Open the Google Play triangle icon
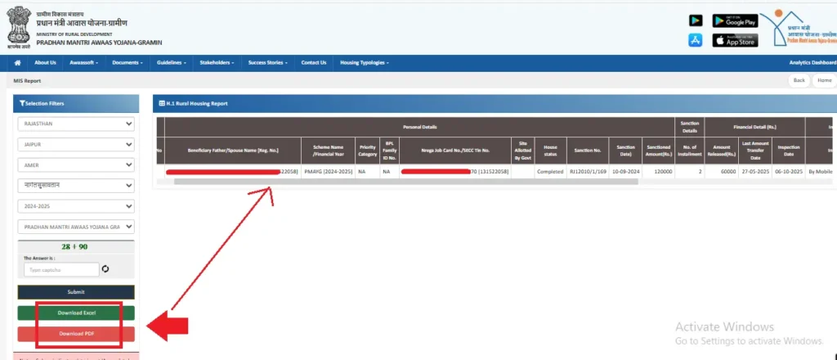 696,20
